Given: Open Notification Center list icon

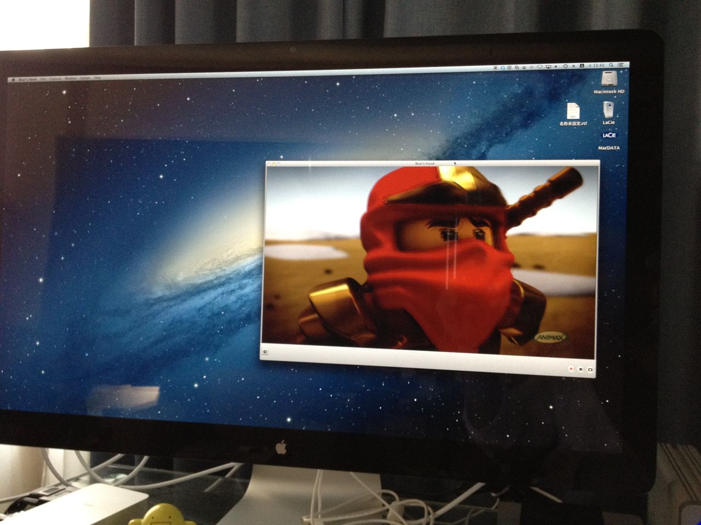Looking at the screenshot, I should click(620, 65).
